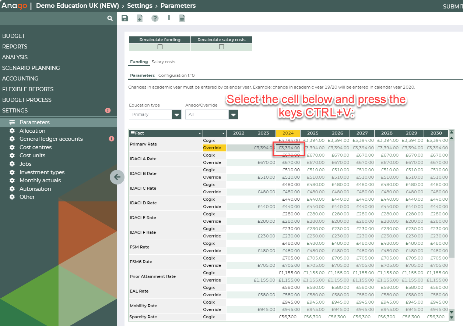Click gear icon beside Cost units

[12, 155]
